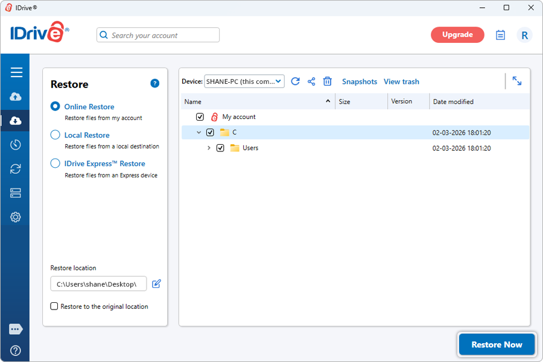
Task: Click the refresh icon beside device dropdown
Action: pyautogui.click(x=295, y=81)
